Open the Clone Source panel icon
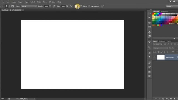This screenshot has width=178, height=100. [149, 47]
